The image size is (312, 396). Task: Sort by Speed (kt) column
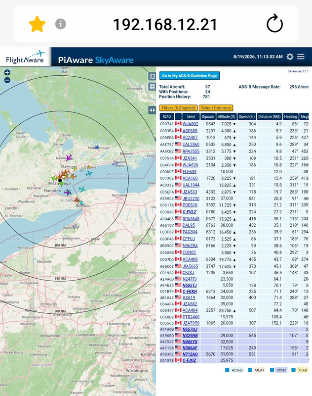247,116
